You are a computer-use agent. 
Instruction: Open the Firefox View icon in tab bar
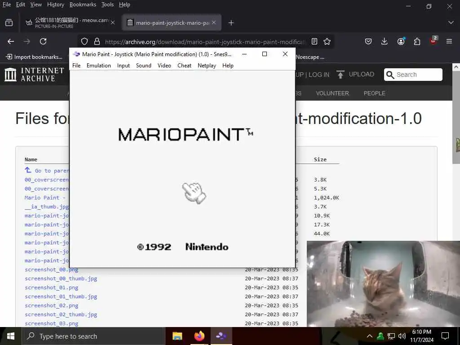pos(9,22)
